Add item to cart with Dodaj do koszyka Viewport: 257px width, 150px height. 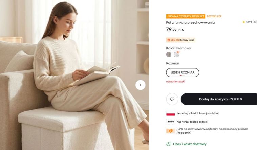[219, 99]
